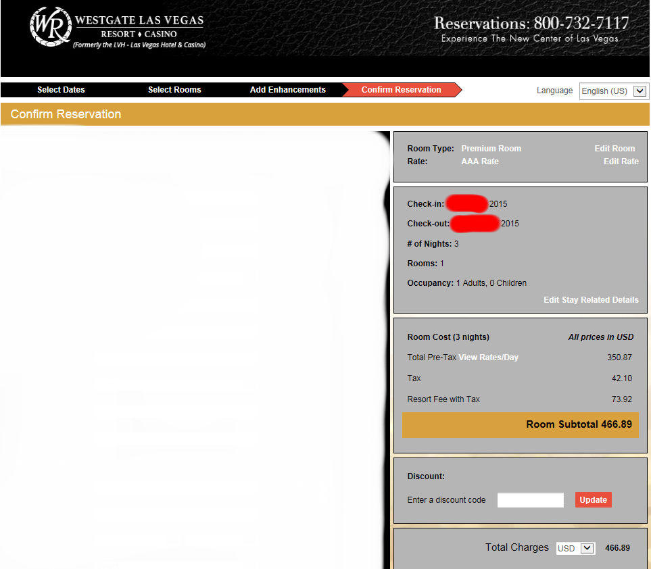Open the Language dropdown showing English (US)
Viewport: 651px width, 569px height.
pos(614,91)
